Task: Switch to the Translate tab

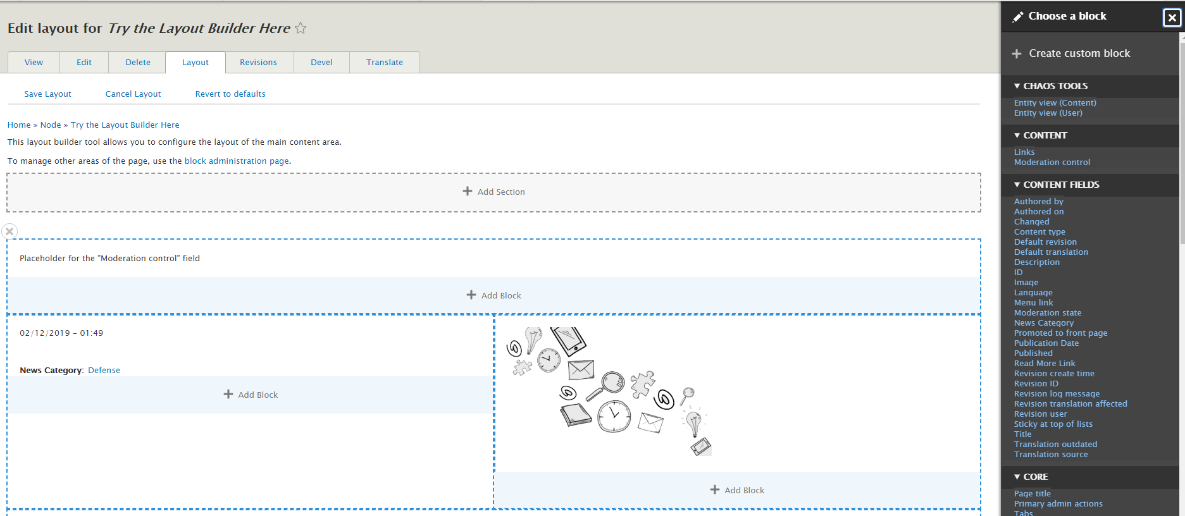Action: [385, 63]
